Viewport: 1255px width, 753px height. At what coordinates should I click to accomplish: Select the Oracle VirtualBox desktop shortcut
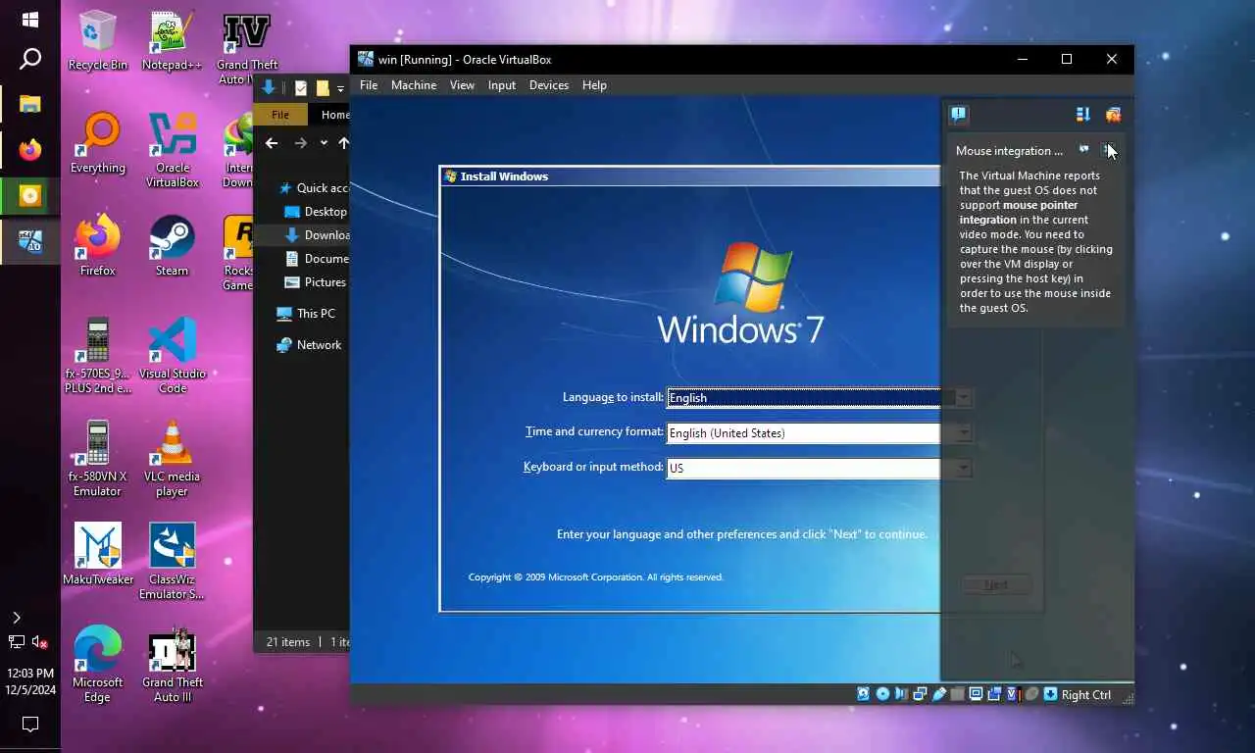click(x=173, y=150)
